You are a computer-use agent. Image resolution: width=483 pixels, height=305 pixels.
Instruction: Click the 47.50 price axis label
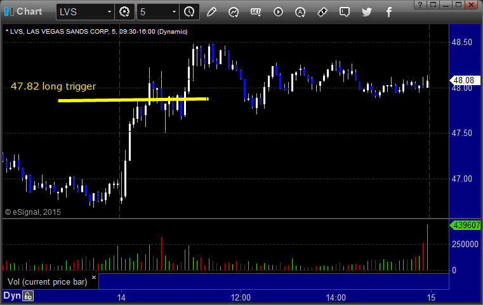pyautogui.click(x=462, y=133)
